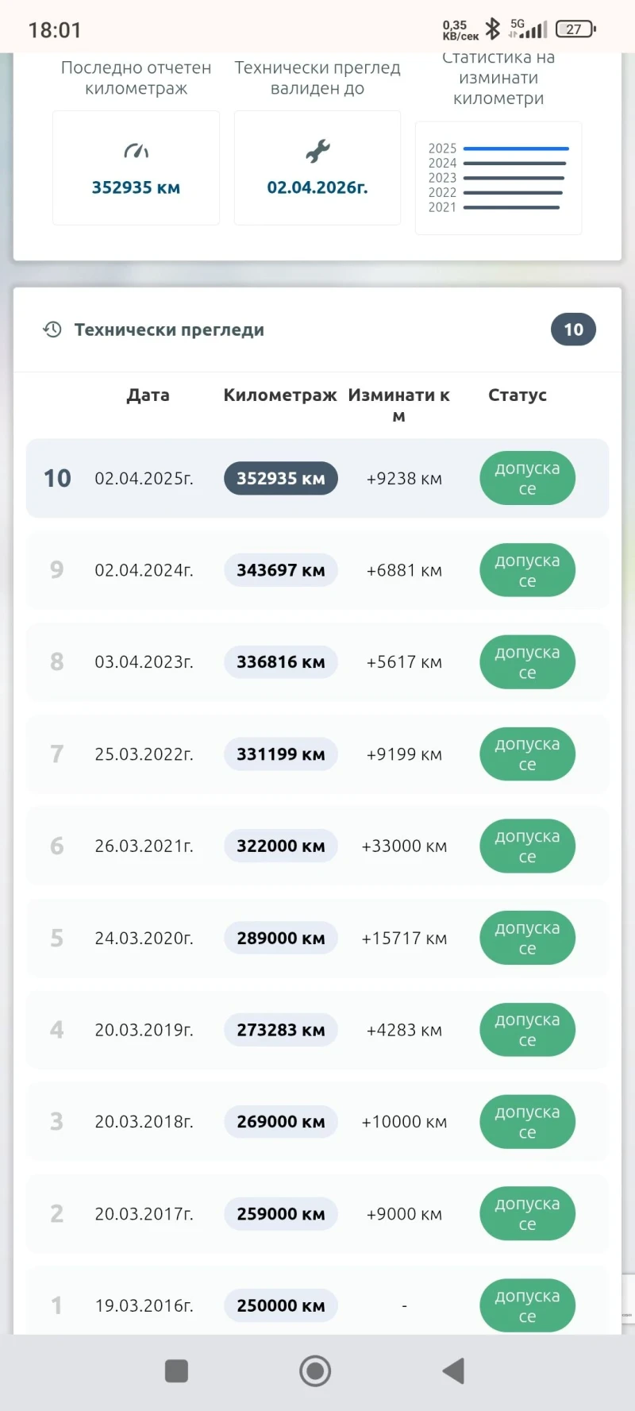635x1411 pixels.
Task: Tap the 10 inspections count badge
Action: pyautogui.click(x=573, y=330)
